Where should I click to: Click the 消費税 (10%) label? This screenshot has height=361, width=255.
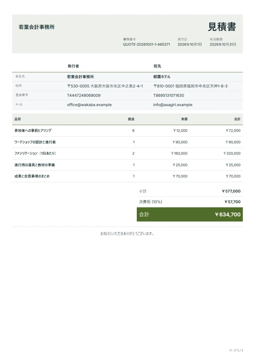pyautogui.click(x=150, y=202)
